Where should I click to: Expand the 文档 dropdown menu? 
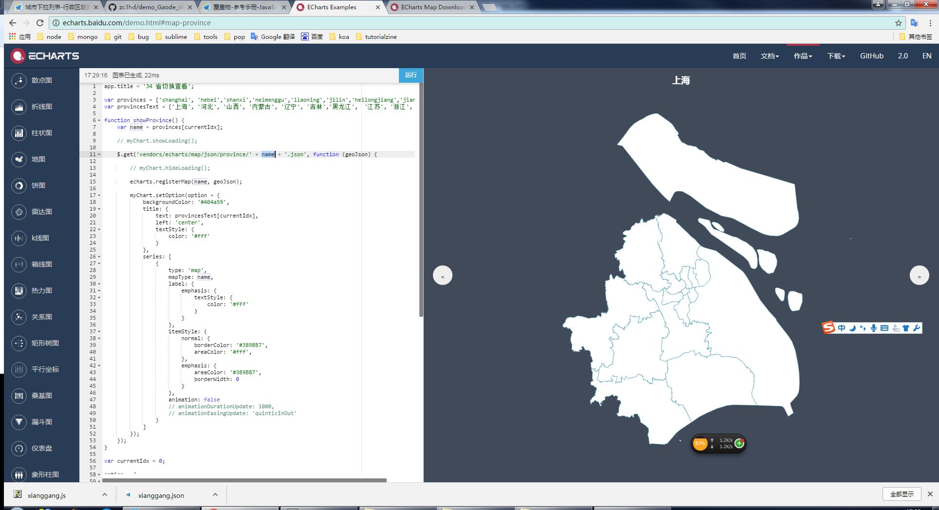pos(770,56)
